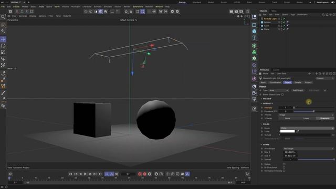Open the search magnifier at top left
The width and height of the screenshot is (336, 189).
point(3,17)
